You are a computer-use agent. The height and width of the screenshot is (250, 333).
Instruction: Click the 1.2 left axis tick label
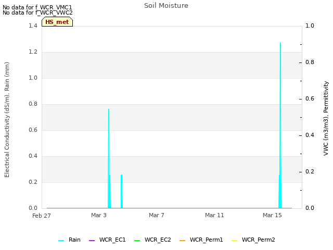pyautogui.click(x=33, y=52)
